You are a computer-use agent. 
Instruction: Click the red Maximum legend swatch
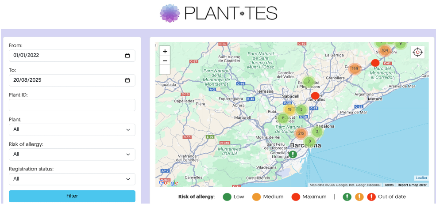[295, 197]
